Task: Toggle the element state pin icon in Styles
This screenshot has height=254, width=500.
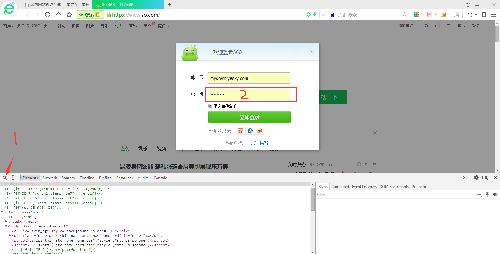Action: [487, 195]
